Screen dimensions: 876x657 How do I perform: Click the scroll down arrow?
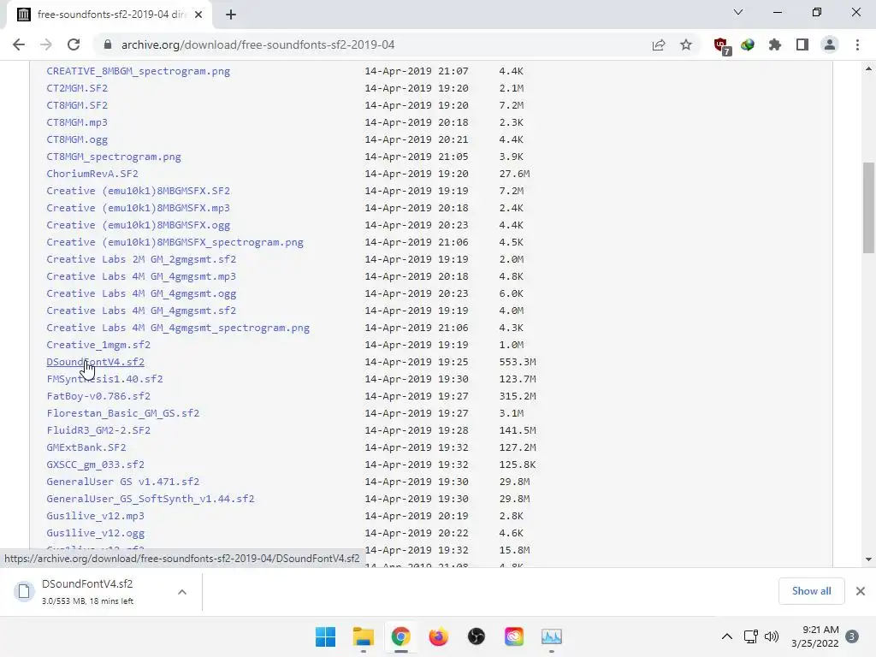click(868, 559)
